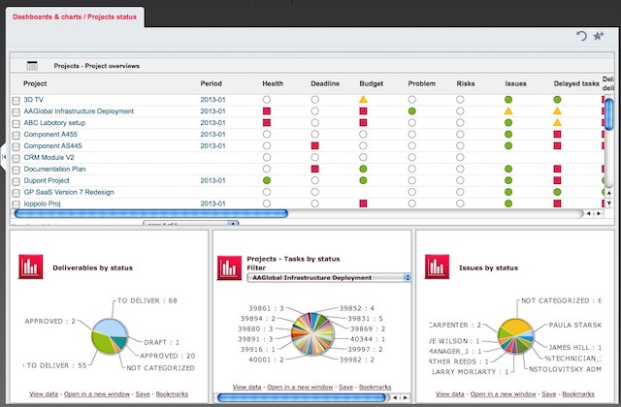Viewport: 621px width, 407px height.
Task: Click the red Deadline square for Documentation Plan
Action: tap(314, 169)
